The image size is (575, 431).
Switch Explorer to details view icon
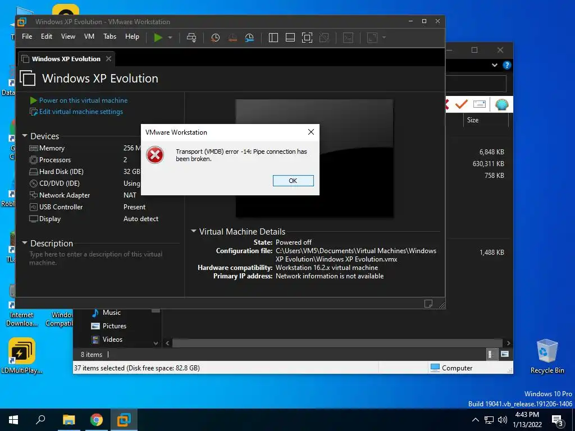tap(491, 354)
